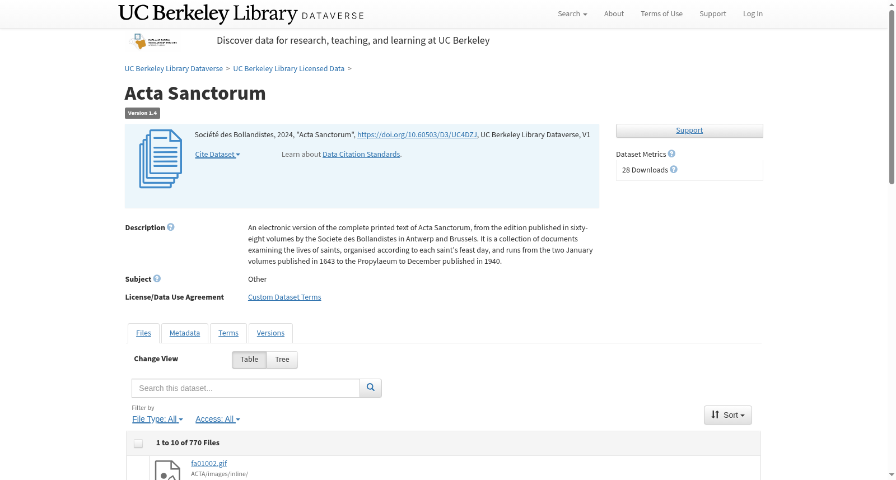
Task: Expand the Cite Dataset dropdown
Action: tap(217, 155)
